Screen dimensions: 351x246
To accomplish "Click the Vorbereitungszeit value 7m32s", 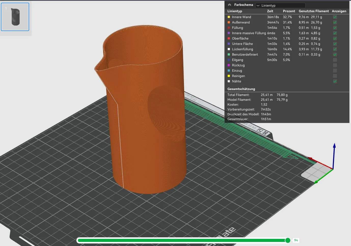I will coord(266,109).
